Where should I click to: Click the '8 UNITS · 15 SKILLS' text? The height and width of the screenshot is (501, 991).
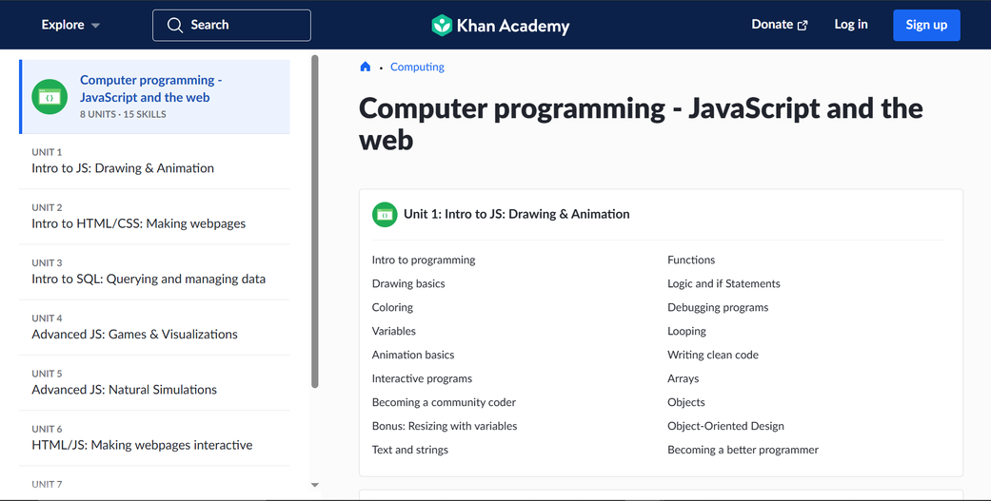coord(123,115)
